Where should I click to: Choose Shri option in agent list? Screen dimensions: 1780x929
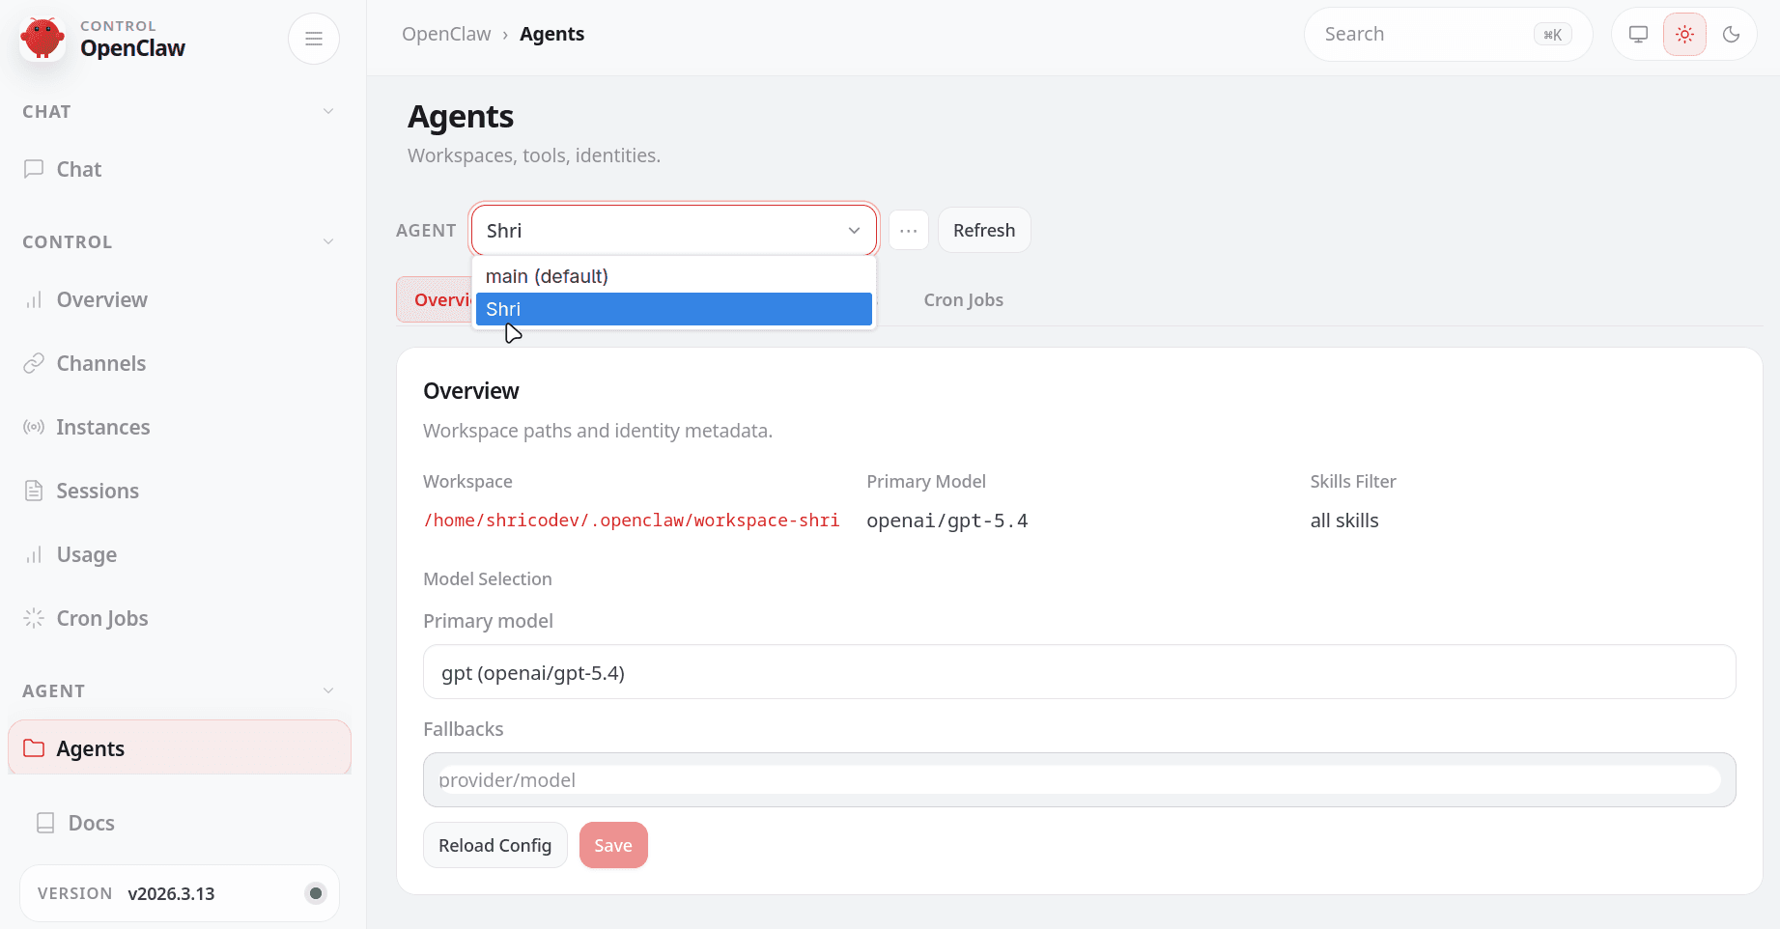674,309
